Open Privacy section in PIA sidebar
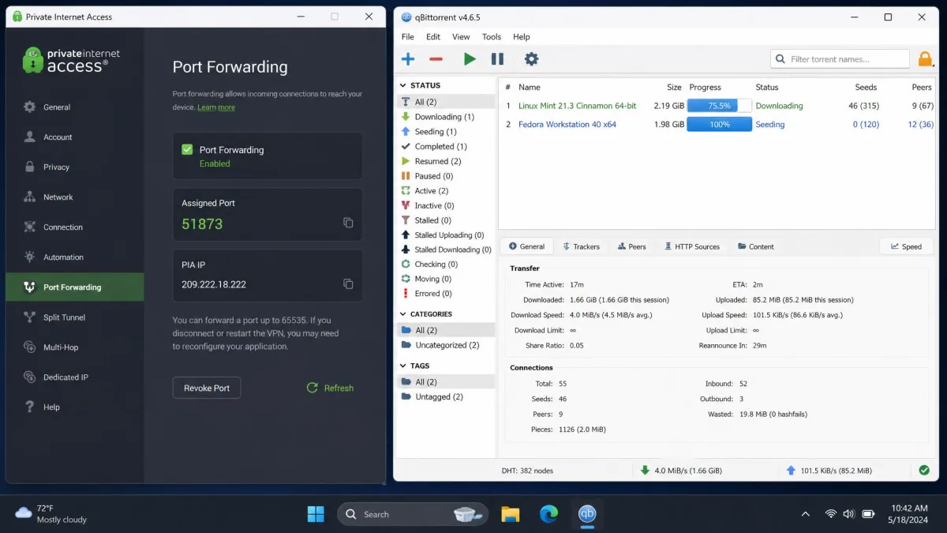 point(75,167)
